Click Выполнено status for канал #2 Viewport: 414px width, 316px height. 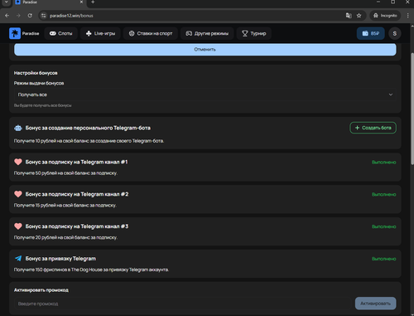384,194
